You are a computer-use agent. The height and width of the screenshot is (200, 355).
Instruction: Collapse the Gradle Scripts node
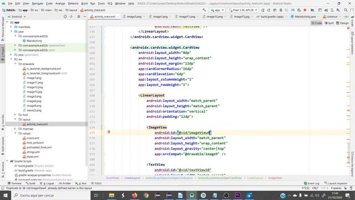click(x=7, y=161)
